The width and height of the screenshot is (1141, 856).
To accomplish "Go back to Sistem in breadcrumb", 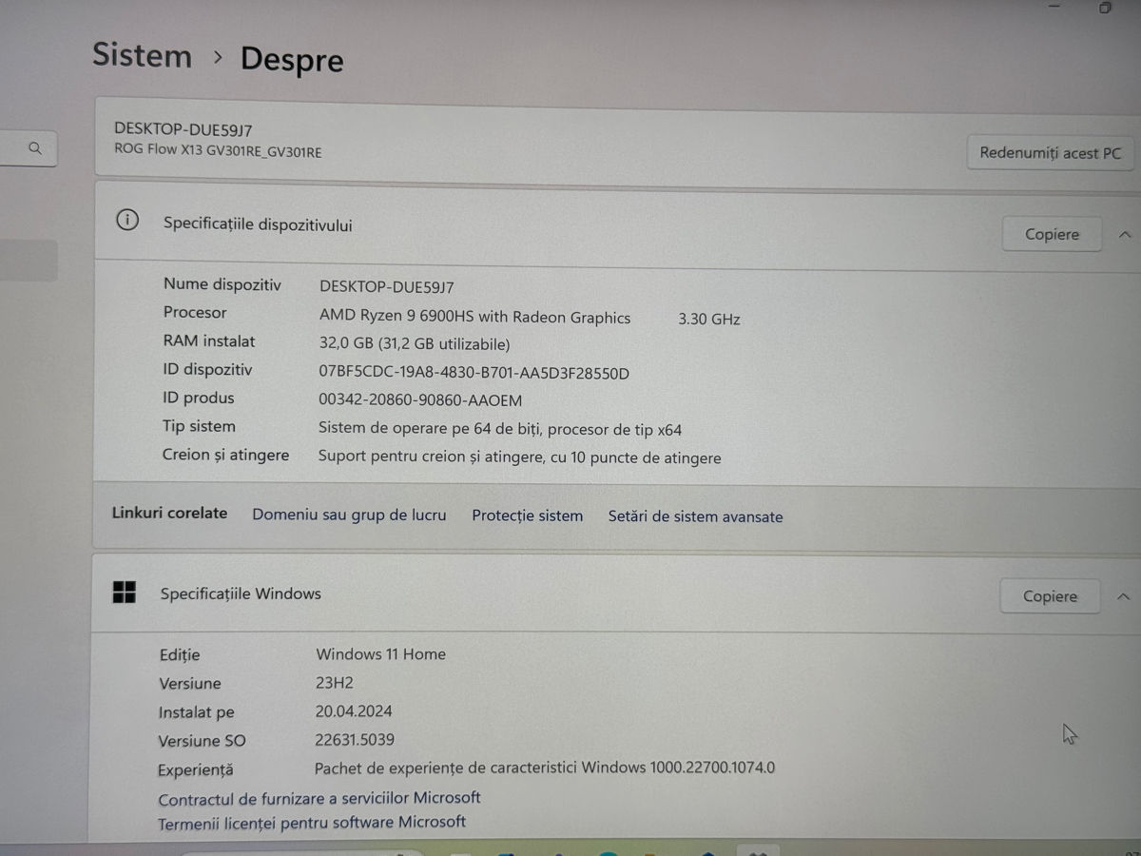I will [142, 54].
